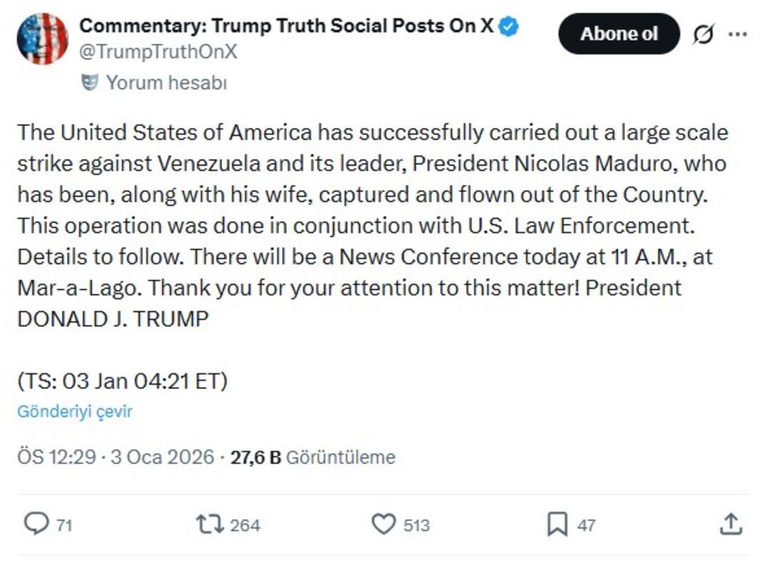Screen dimensions: 771x561
Task: Click the blue verified badge
Action: coord(507,25)
